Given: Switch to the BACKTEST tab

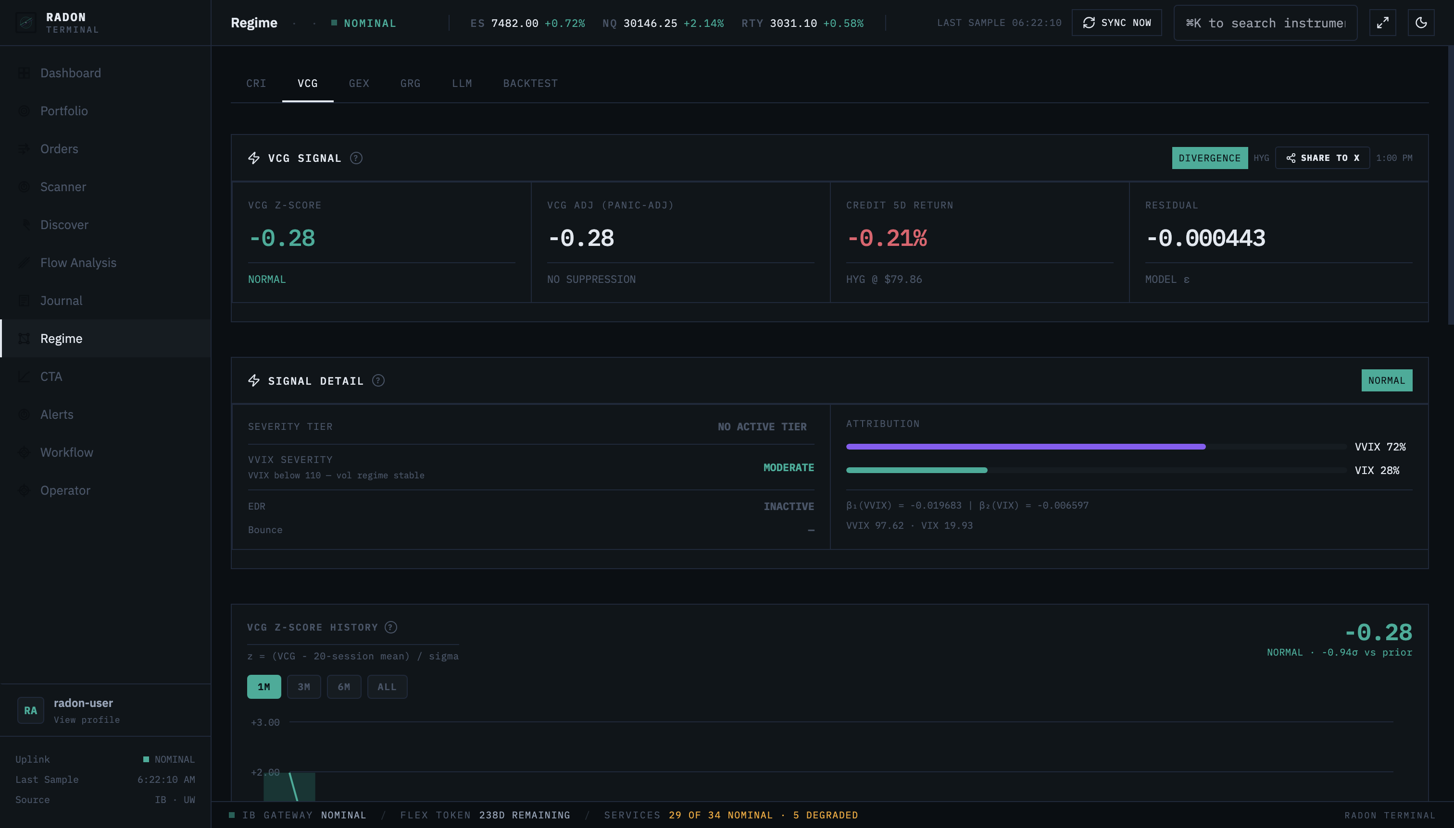Looking at the screenshot, I should (530, 84).
